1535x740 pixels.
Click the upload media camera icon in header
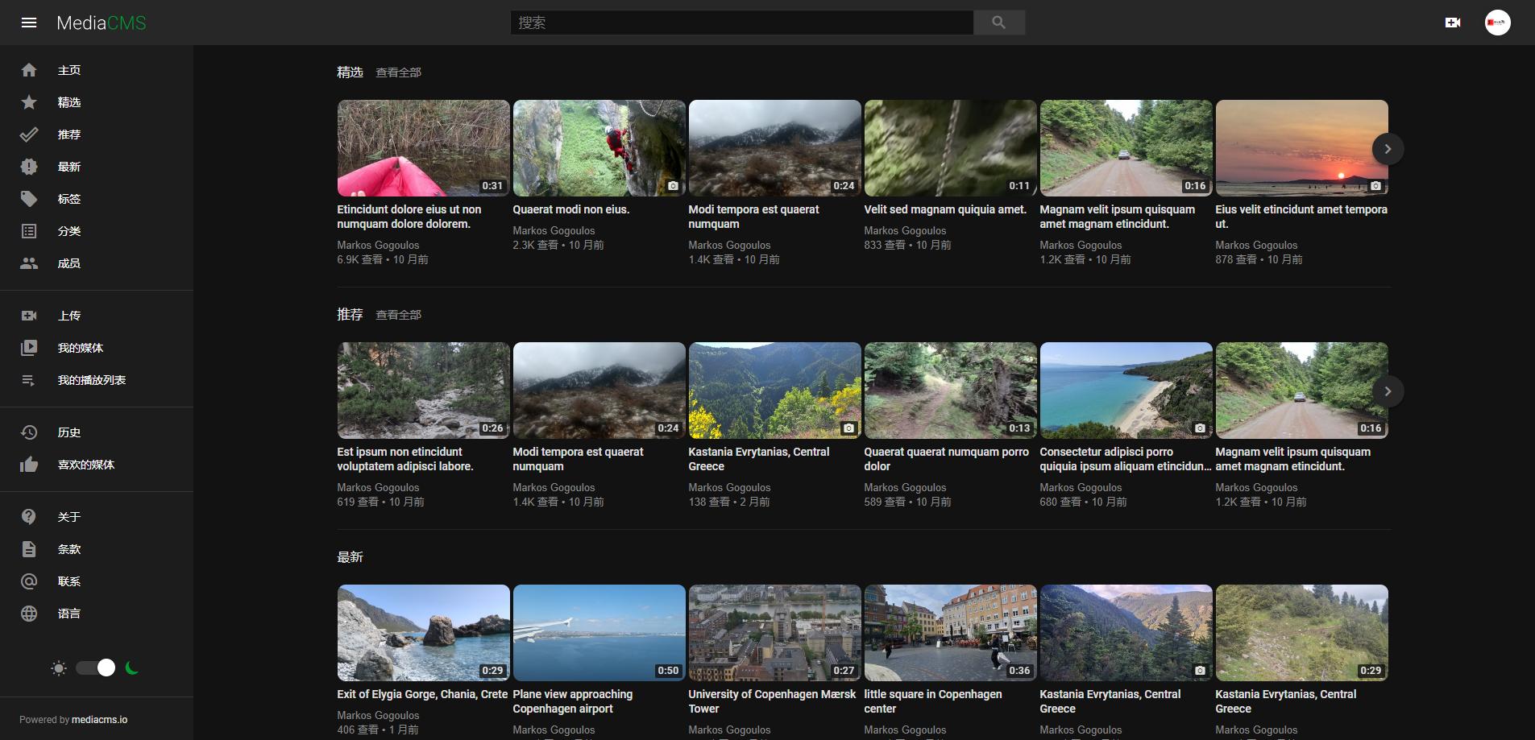pos(1453,23)
